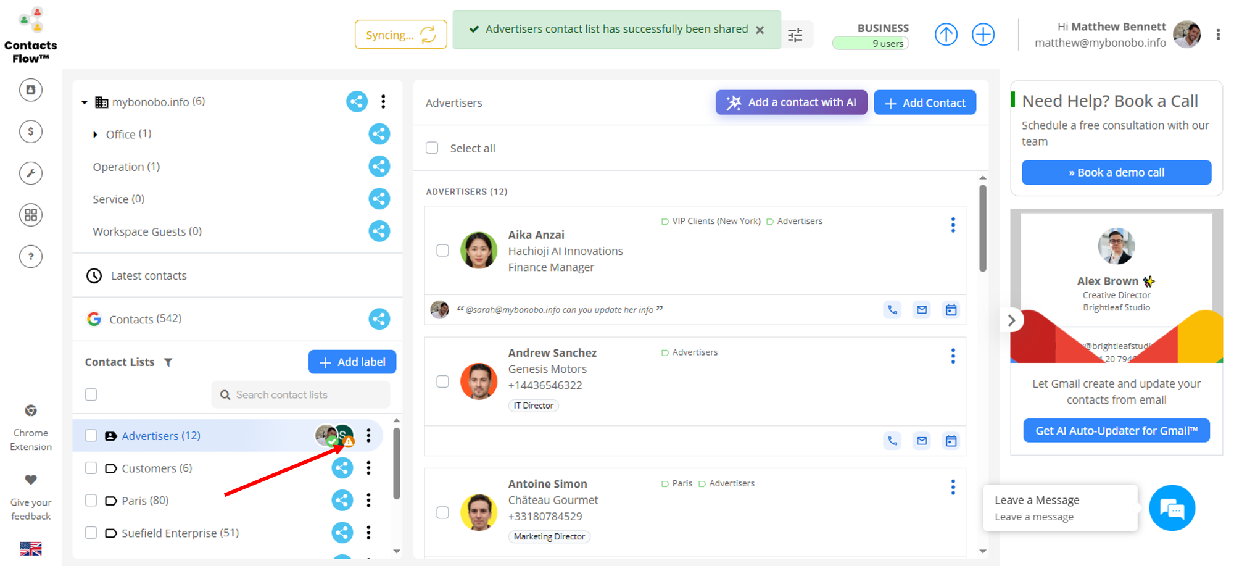Click the email icon for Andrew Sanchez
Image resolution: width=1234 pixels, height=566 pixels.
click(x=922, y=441)
